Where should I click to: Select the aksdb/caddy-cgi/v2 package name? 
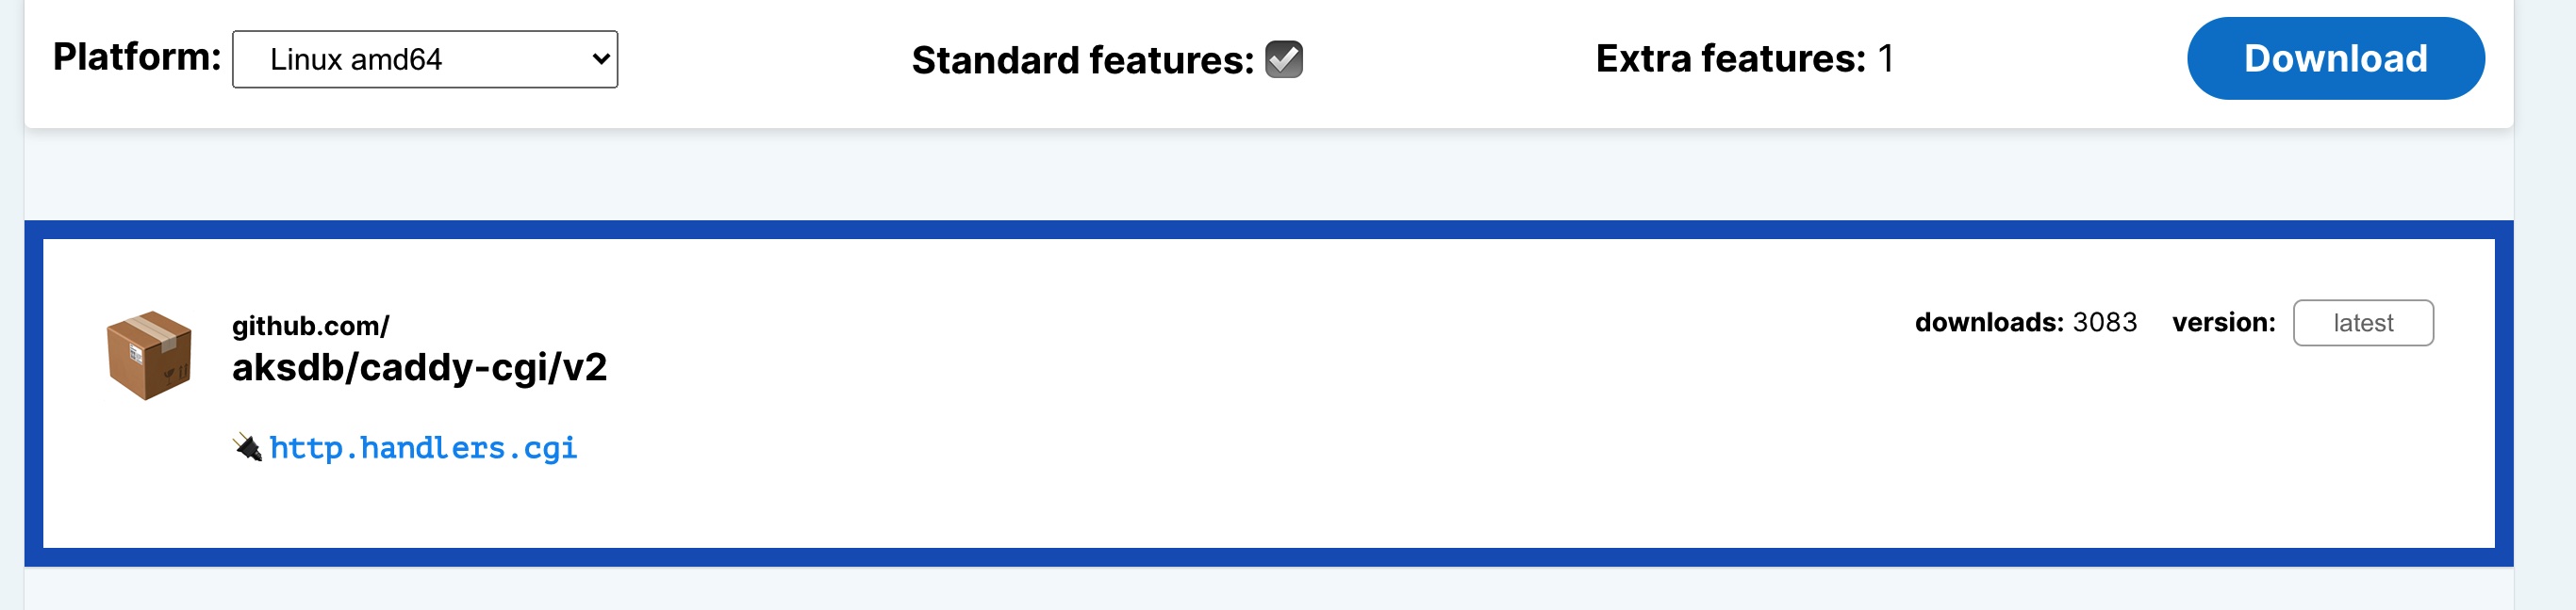[419, 368]
